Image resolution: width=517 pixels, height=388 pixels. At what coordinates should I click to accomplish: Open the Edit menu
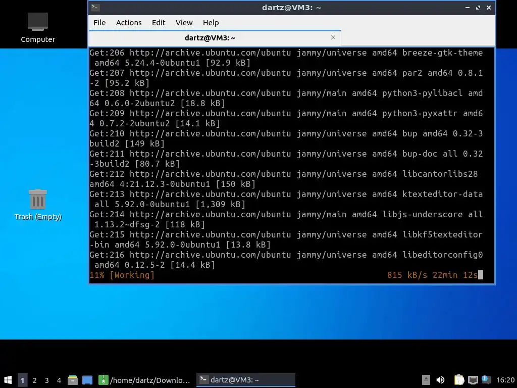tap(158, 22)
